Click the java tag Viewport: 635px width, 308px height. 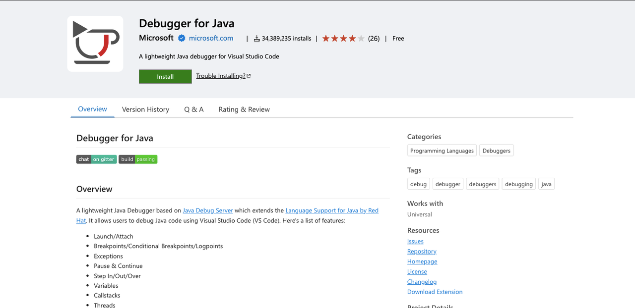(546, 184)
